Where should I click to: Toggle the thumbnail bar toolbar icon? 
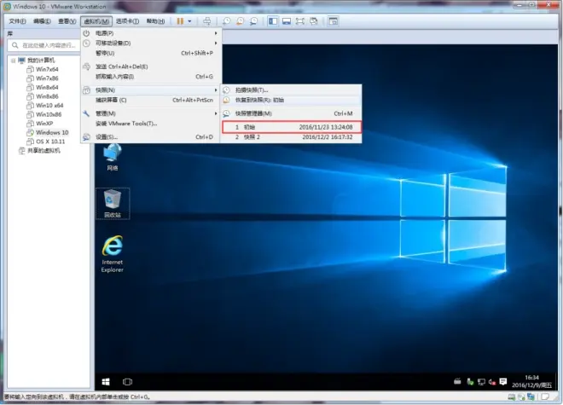coord(287,21)
